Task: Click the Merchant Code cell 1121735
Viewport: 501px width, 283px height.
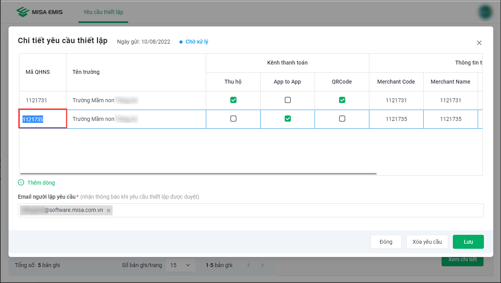Action: click(x=396, y=119)
